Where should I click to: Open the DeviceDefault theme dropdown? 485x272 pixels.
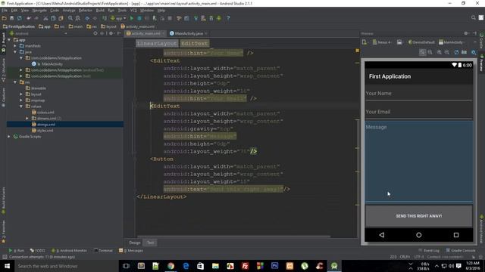point(421,42)
